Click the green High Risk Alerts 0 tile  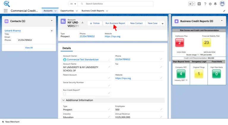(216, 74)
